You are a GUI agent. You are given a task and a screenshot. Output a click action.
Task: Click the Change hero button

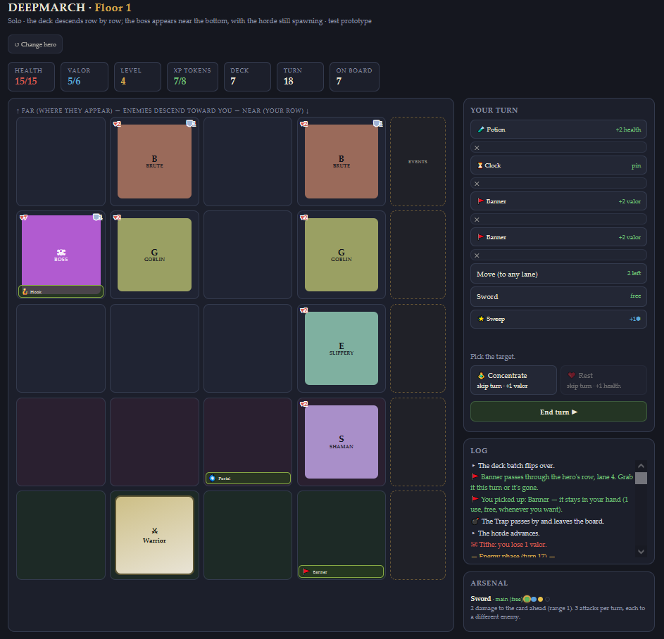pos(35,44)
